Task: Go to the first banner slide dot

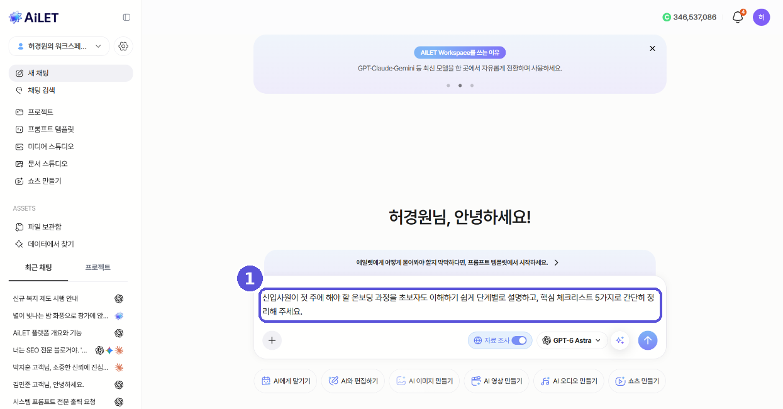Action: click(448, 85)
